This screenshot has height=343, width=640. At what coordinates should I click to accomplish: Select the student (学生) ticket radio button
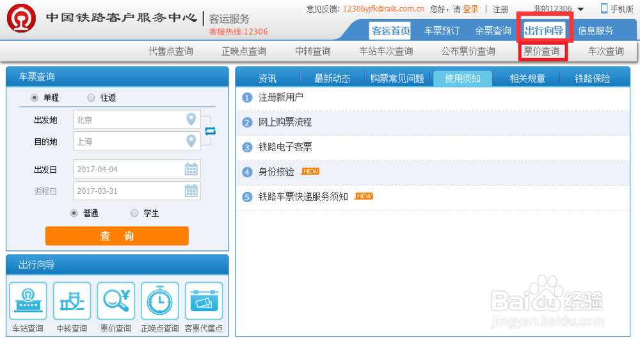[134, 213]
